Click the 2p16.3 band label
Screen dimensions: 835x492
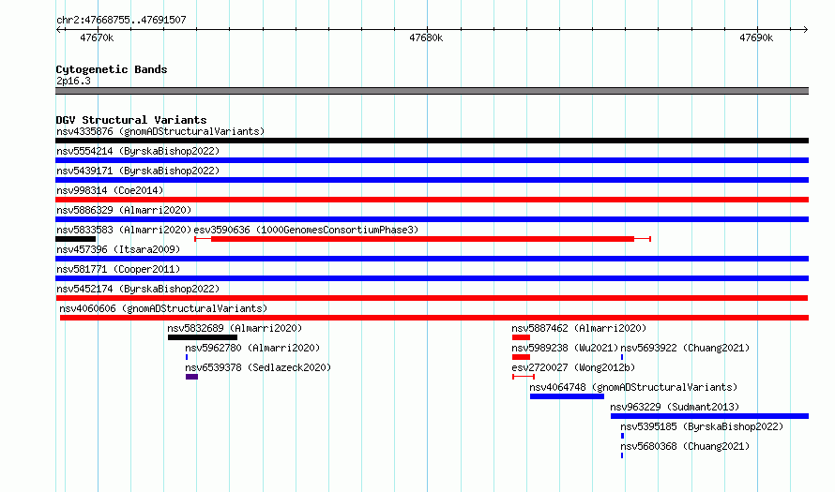click(x=73, y=82)
